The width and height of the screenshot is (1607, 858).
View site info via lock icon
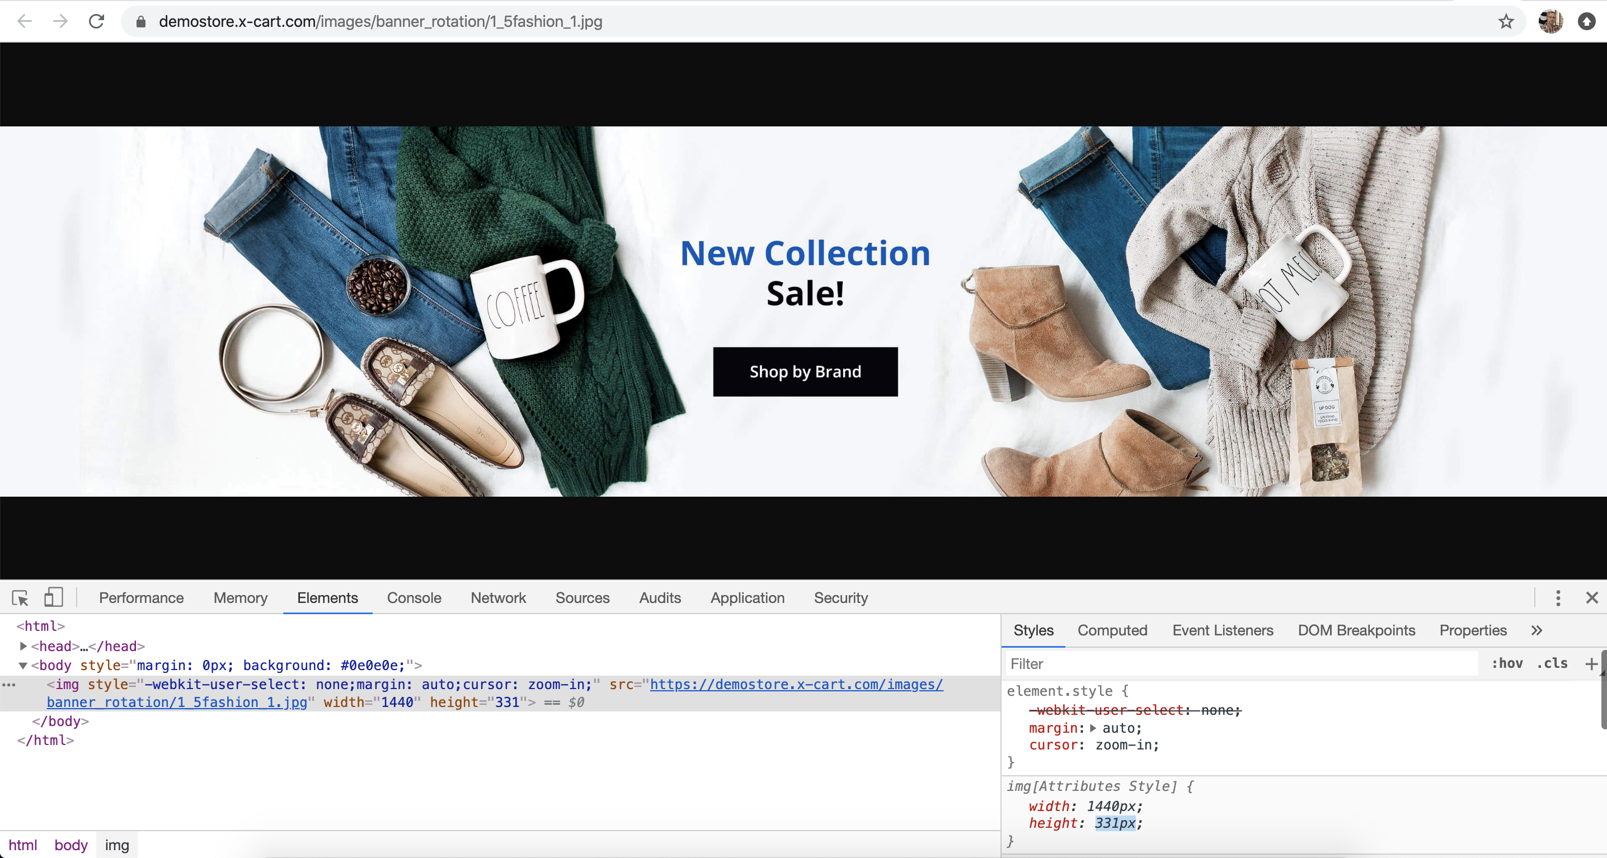[x=141, y=22]
